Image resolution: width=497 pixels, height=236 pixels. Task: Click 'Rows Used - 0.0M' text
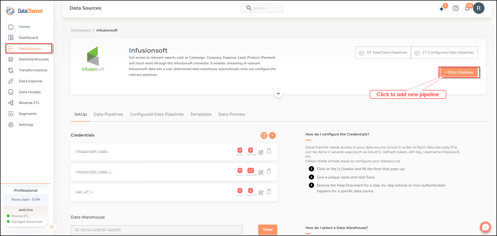pos(26,200)
